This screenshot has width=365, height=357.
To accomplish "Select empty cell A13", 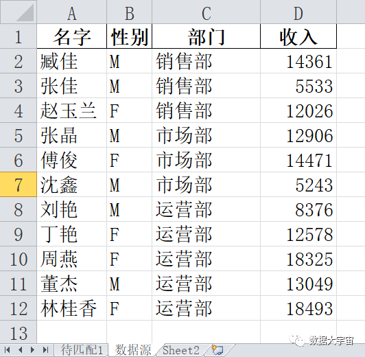I will tap(71, 332).
